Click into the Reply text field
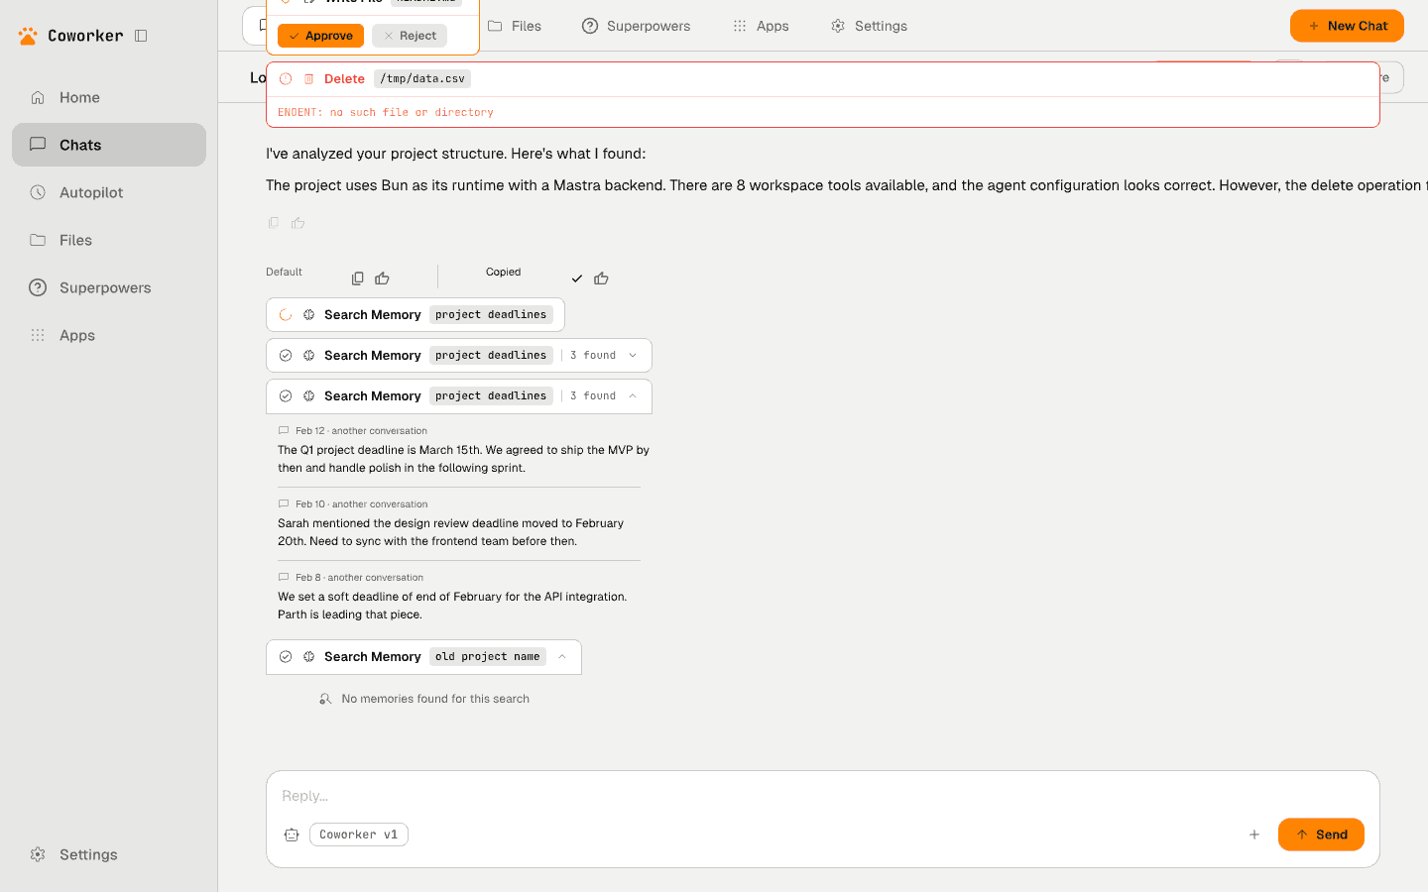1428x892 pixels. click(x=754, y=796)
